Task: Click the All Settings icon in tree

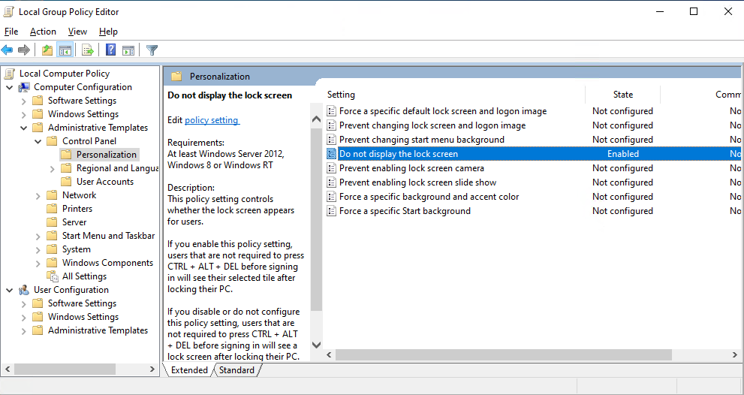Action: [53, 276]
